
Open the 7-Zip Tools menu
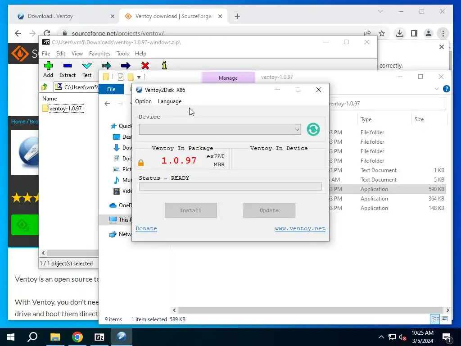pos(122,54)
